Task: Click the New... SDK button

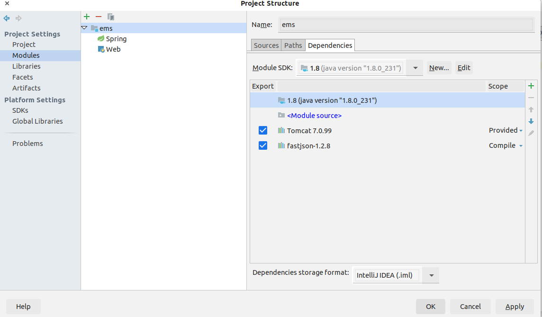Action: coord(439,68)
